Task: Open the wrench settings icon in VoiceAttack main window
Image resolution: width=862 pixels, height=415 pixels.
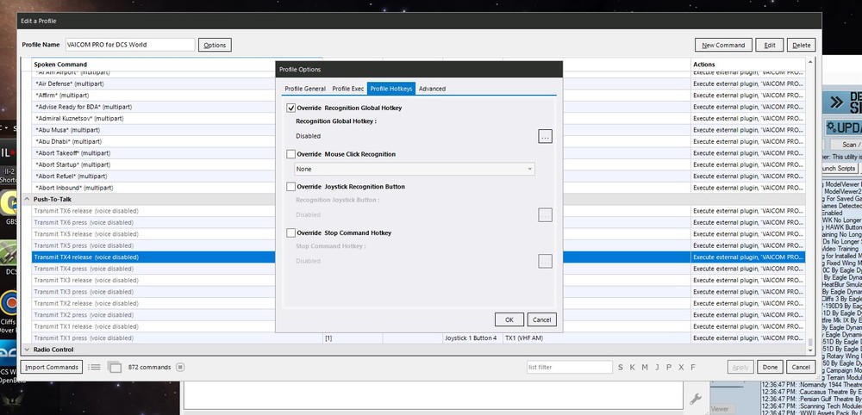Action: [x=695, y=400]
